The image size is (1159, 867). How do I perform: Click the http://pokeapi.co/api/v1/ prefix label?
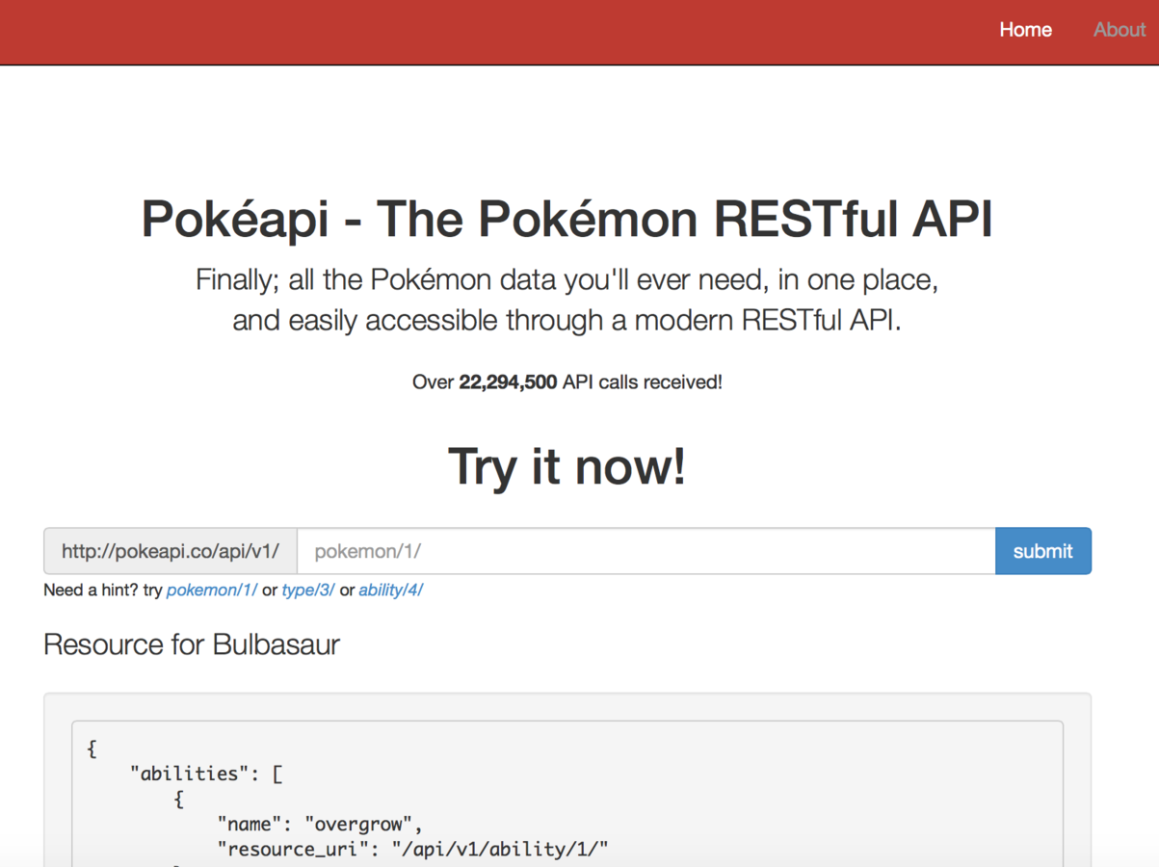pos(171,551)
